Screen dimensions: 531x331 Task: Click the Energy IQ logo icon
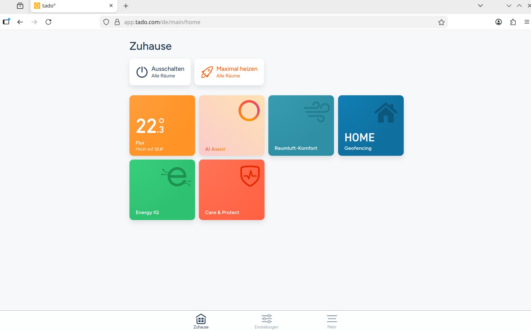[x=176, y=177]
